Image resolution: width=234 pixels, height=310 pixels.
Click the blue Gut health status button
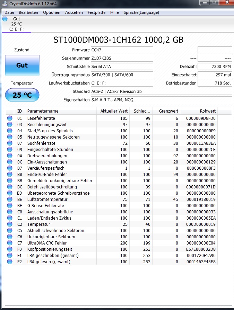tap(22, 65)
